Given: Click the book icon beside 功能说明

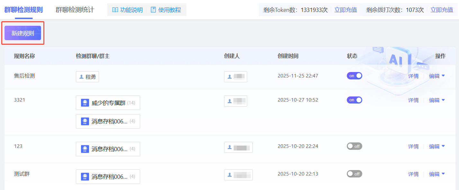Looking at the screenshot, I should 115,10.
